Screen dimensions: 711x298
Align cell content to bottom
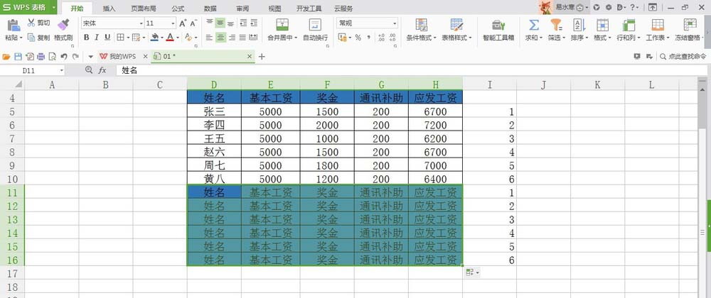coord(231,23)
